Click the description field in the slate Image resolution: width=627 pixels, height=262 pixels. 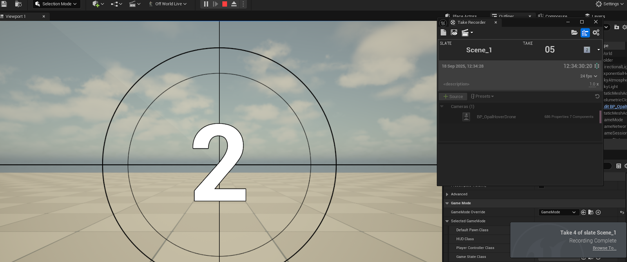coord(456,84)
